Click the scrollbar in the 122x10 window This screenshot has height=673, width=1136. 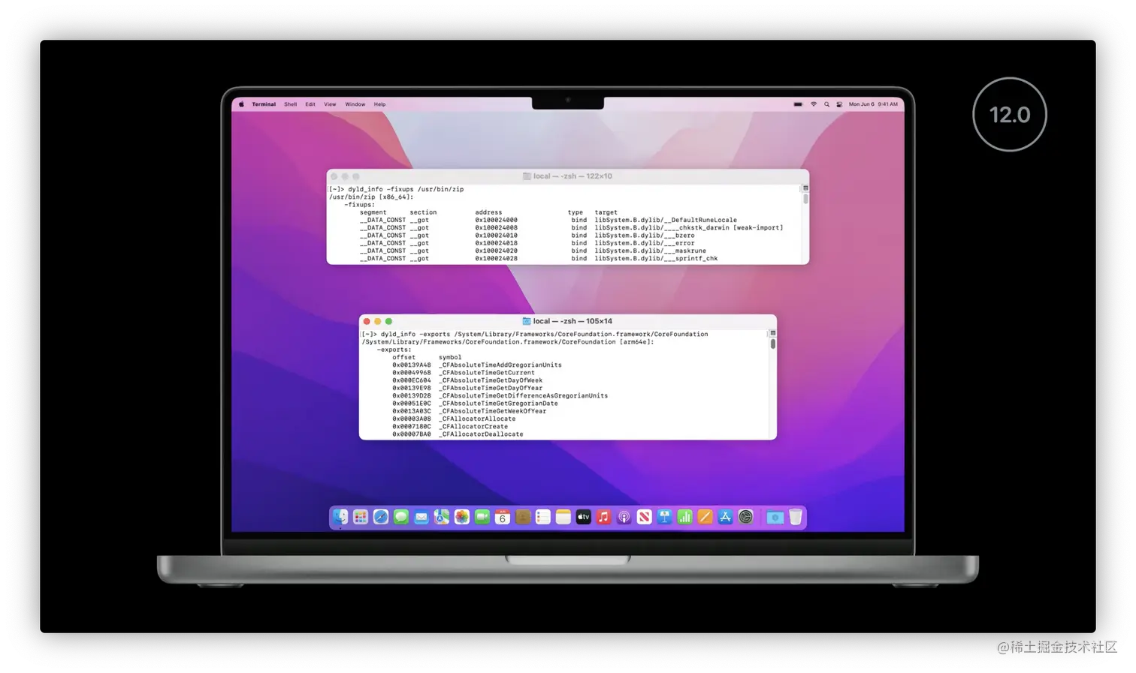[x=805, y=199]
